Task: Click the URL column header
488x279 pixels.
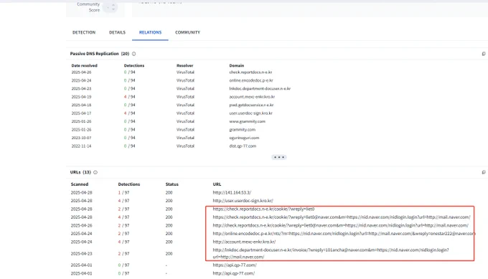Action: click(x=217, y=184)
